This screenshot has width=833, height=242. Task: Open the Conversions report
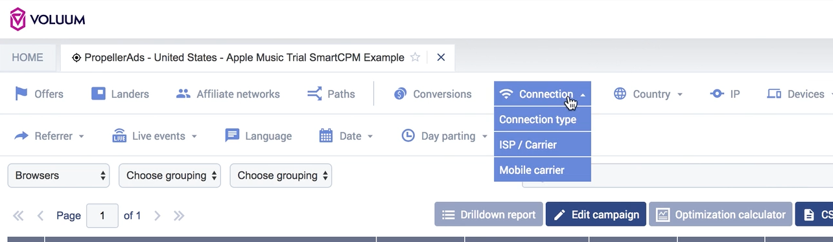click(x=433, y=94)
